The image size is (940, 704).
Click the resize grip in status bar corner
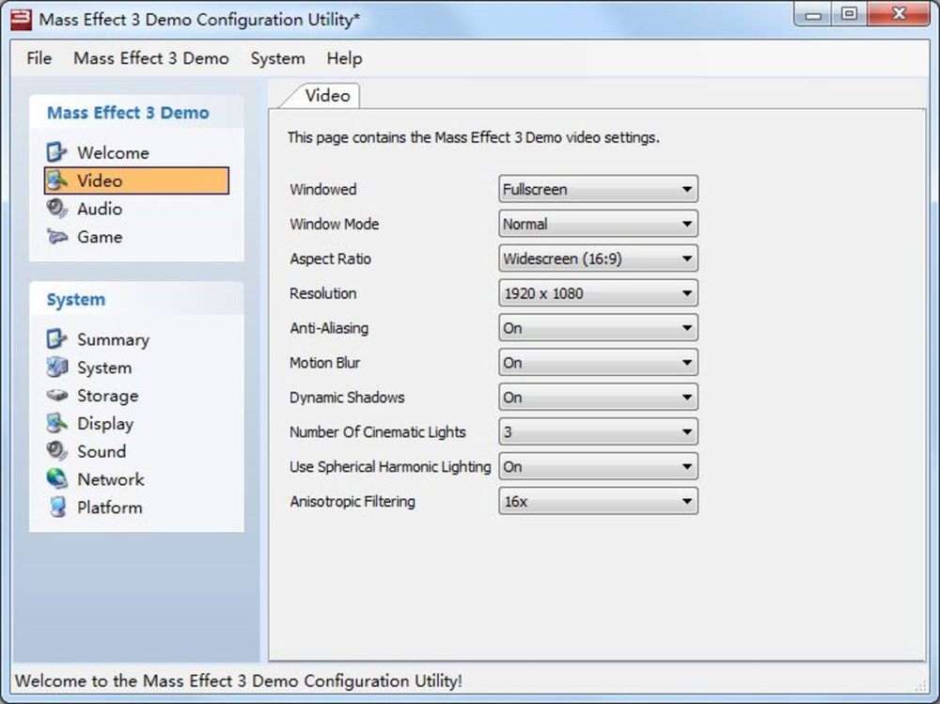point(920,685)
